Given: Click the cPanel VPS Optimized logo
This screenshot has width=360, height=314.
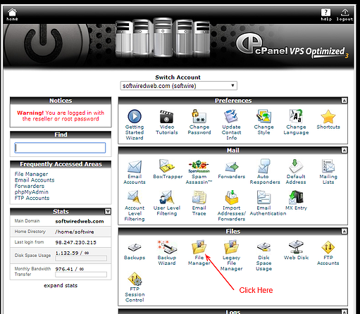Looking at the screenshot, I should [292, 46].
